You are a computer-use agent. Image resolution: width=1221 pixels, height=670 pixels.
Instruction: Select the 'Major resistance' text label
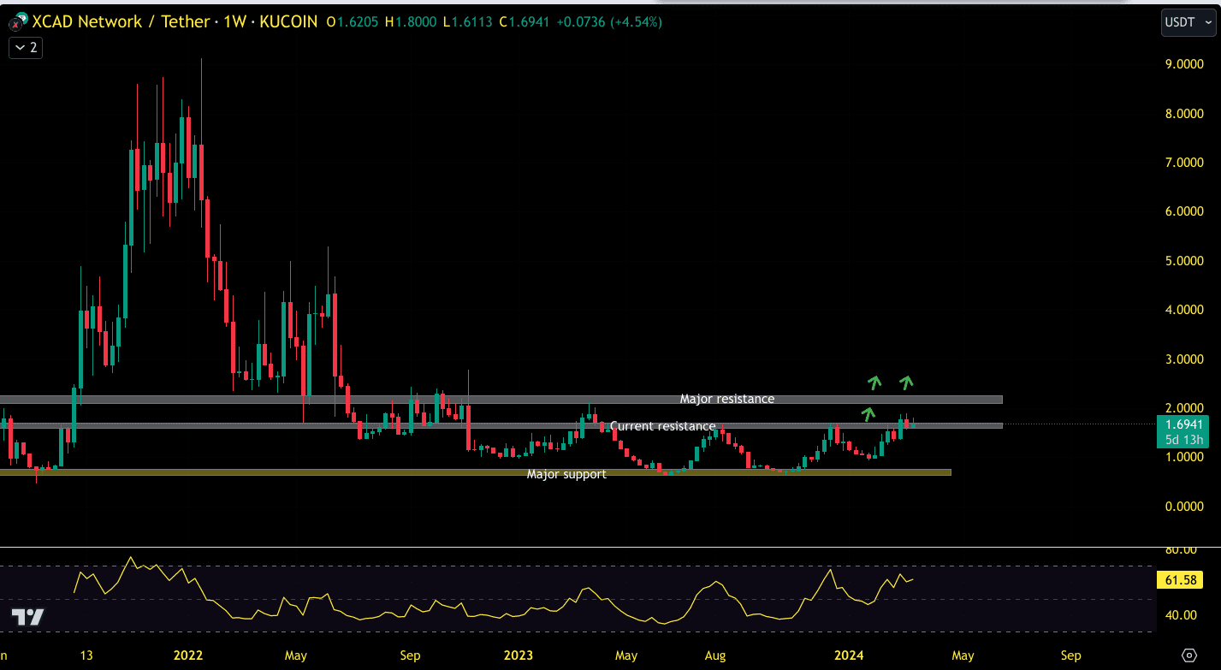click(x=727, y=399)
